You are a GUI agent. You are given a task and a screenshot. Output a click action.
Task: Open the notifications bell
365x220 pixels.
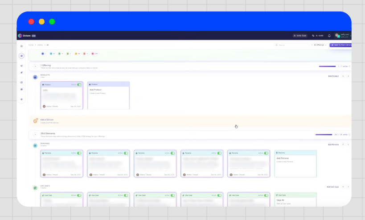329,36
